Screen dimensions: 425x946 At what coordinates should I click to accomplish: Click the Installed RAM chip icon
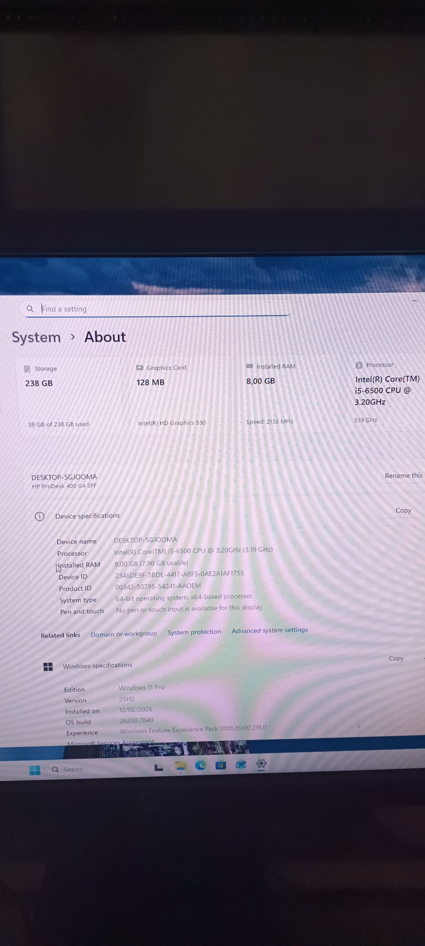(250, 366)
